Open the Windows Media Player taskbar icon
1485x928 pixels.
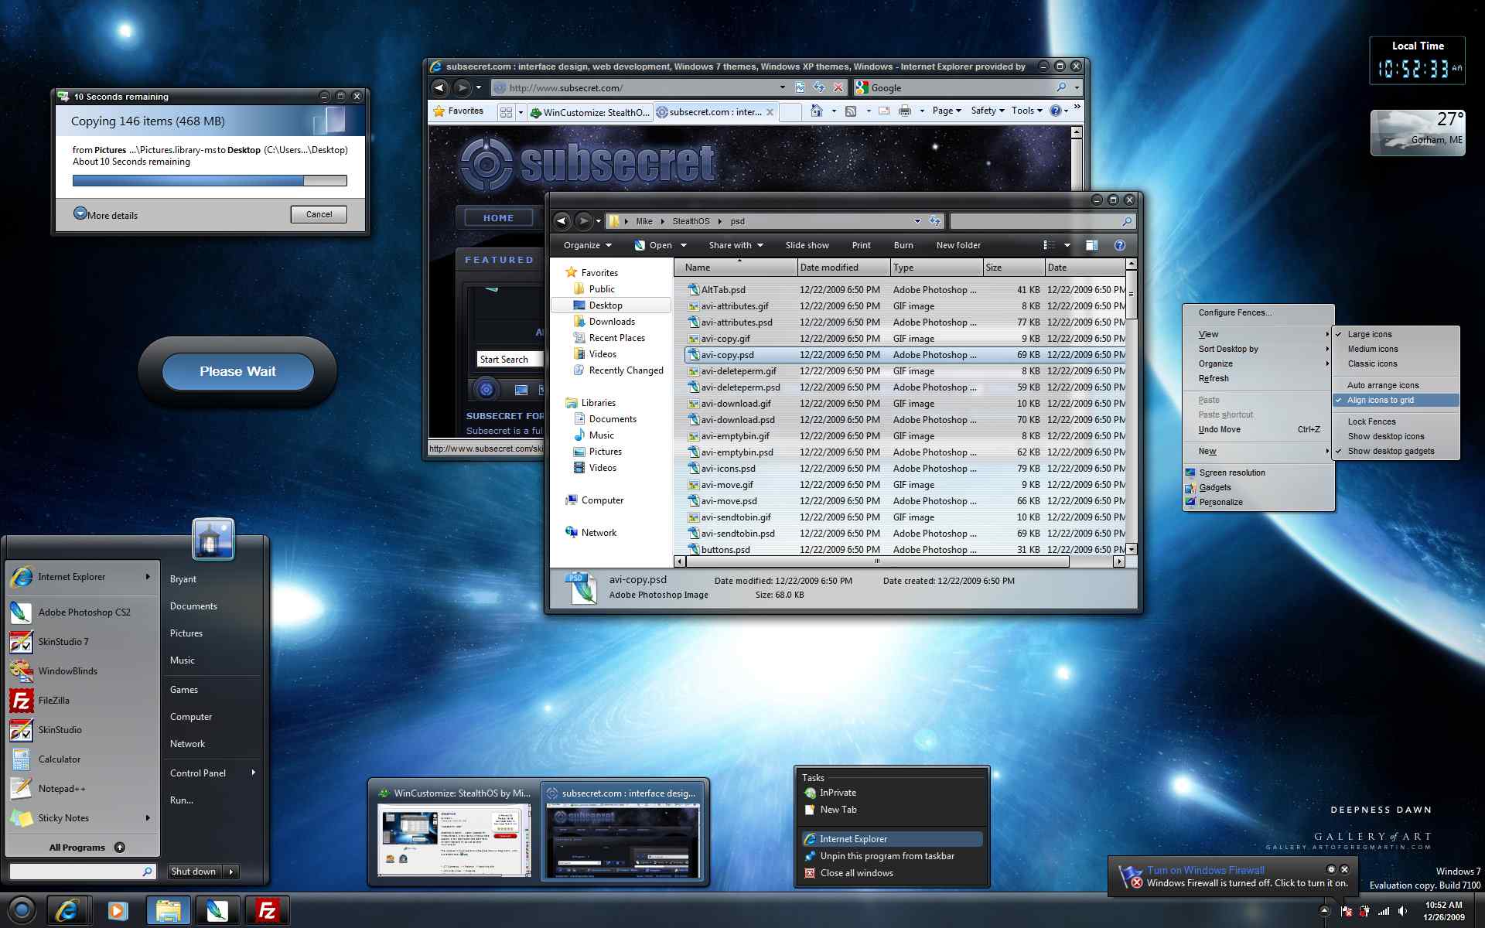[x=118, y=910]
